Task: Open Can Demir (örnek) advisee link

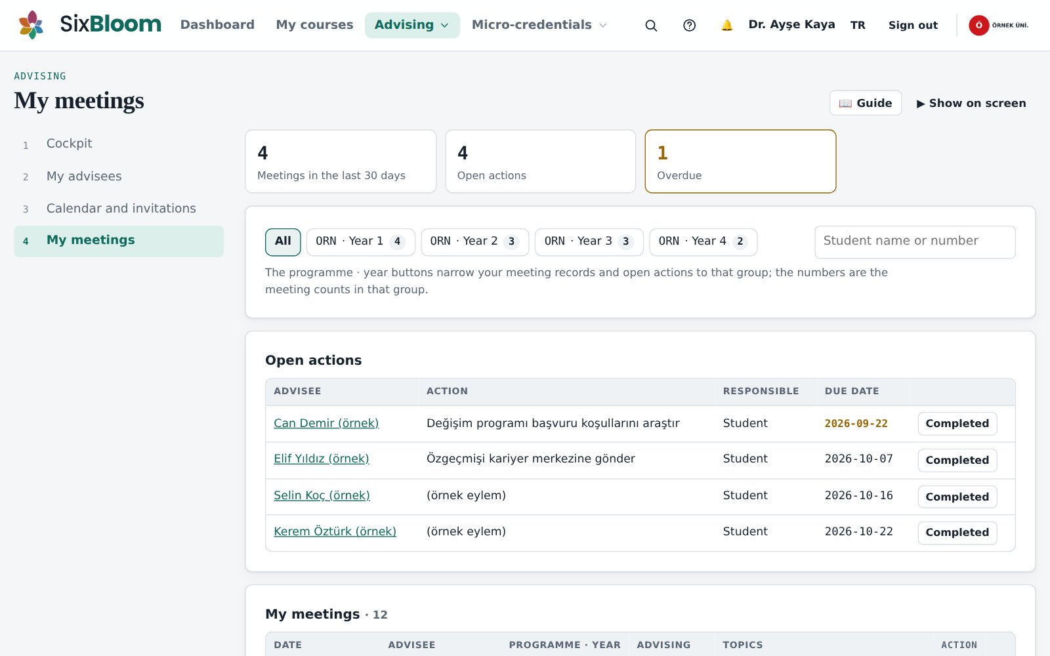Action: (x=326, y=423)
